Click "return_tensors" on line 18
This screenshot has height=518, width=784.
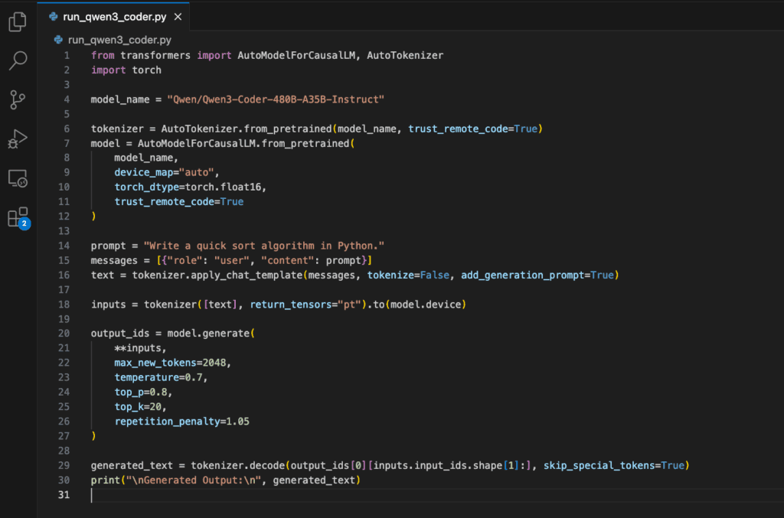pos(290,305)
